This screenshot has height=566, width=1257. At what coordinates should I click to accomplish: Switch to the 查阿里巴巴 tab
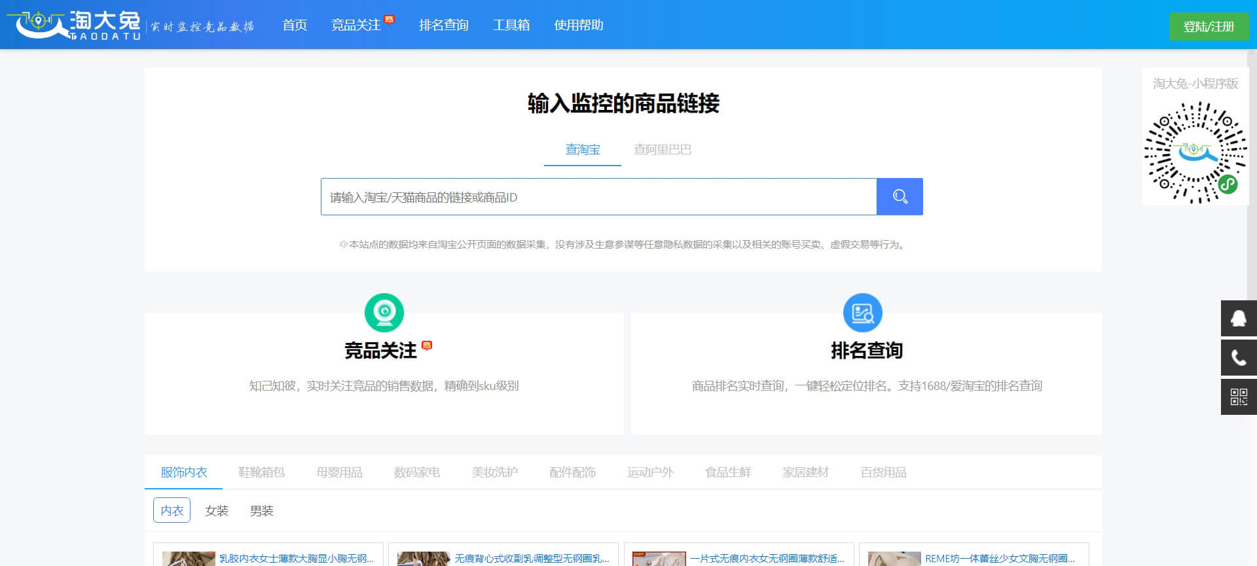[662, 150]
